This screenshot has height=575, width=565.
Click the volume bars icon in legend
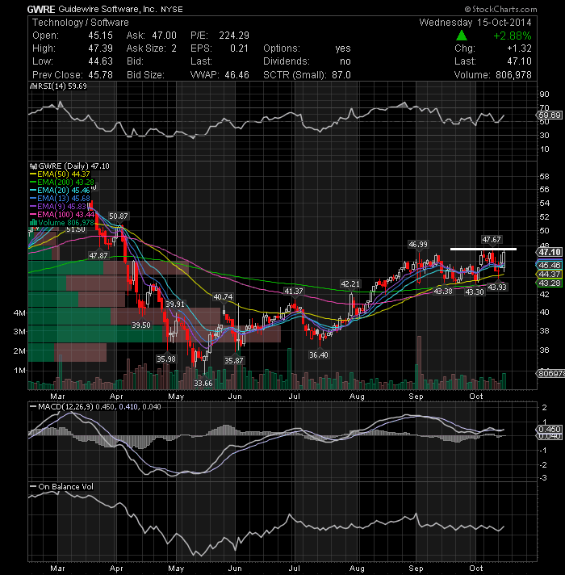pos(33,223)
